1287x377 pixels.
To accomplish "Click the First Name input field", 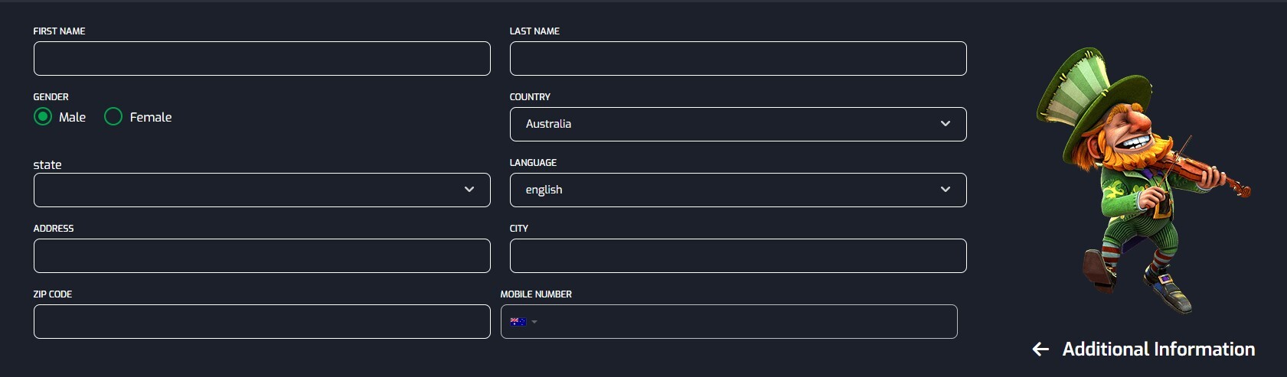I will pyautogui.click(x=262, y=59).
